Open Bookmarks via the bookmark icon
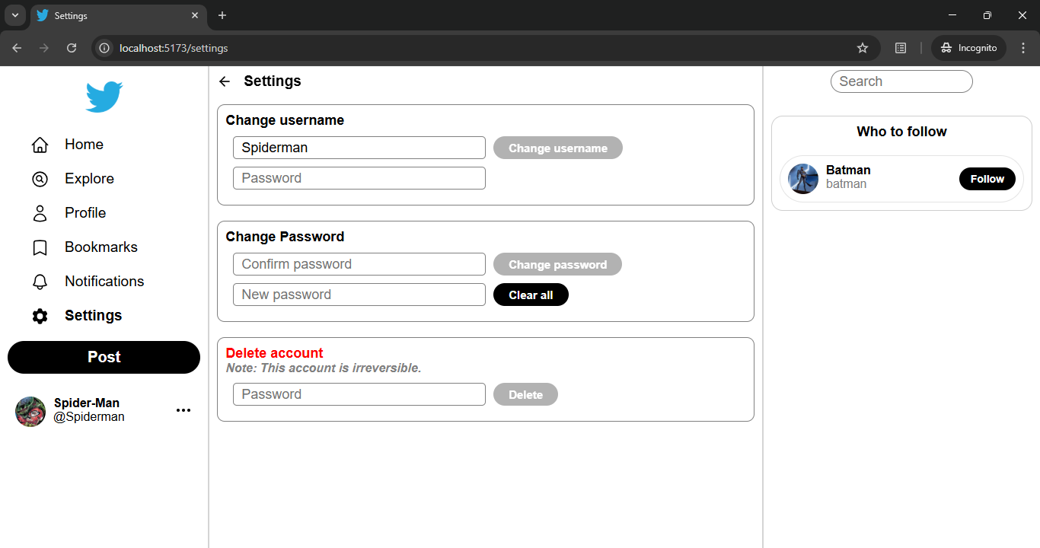 click(40, 247)
